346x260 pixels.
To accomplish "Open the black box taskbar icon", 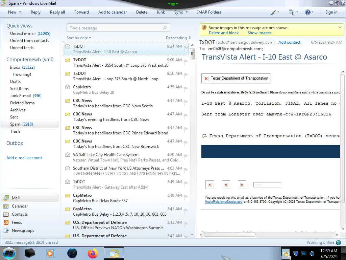I will click(x=30, y=253).
